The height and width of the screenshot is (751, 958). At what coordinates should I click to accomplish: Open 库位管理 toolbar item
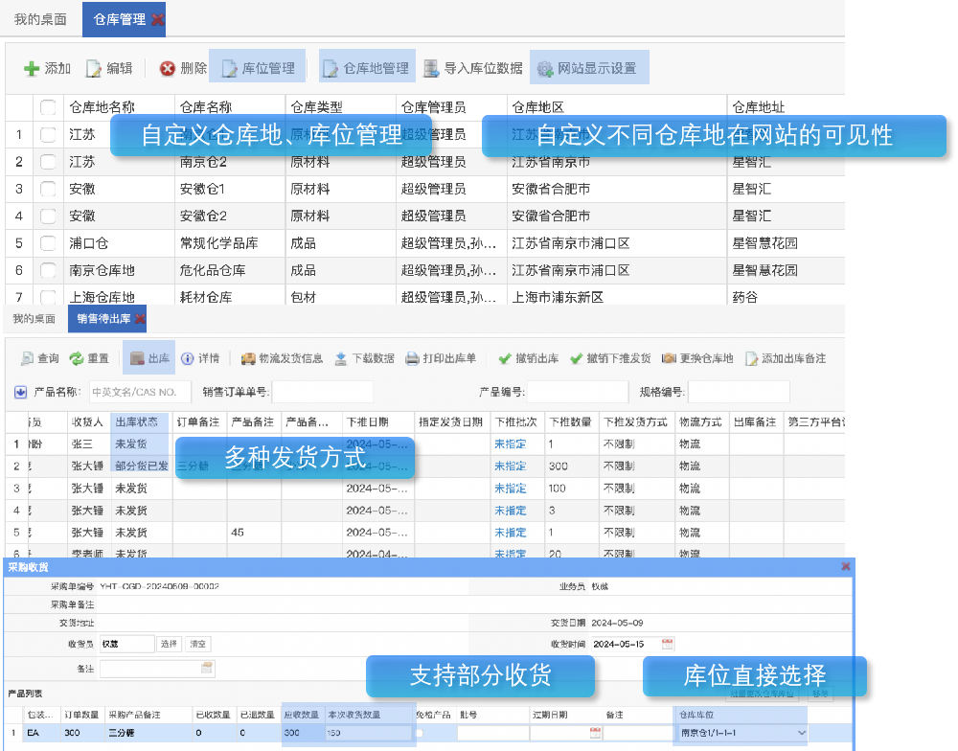(x=257, y=66)
